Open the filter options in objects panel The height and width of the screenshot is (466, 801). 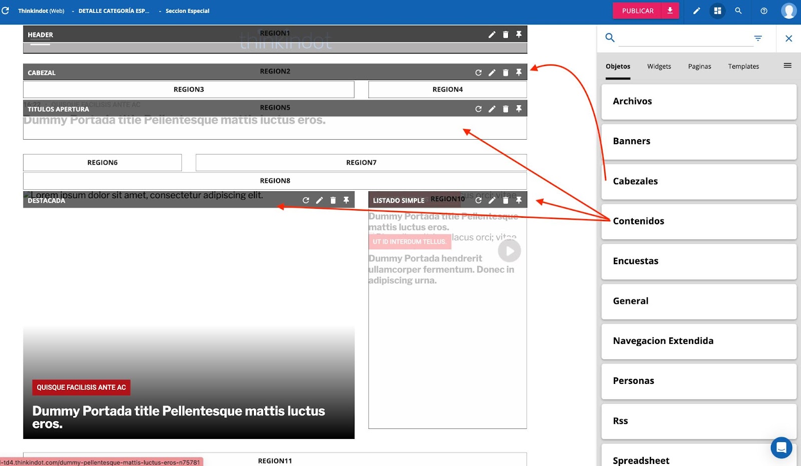coord(758,38)
